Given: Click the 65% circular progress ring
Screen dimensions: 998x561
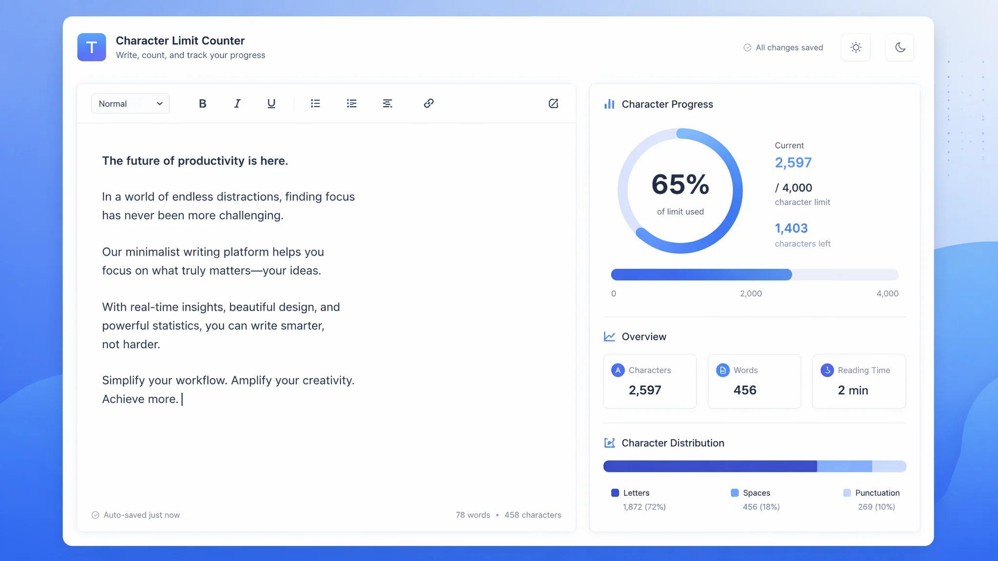Looking at the screenshot, I should [680, 191].
